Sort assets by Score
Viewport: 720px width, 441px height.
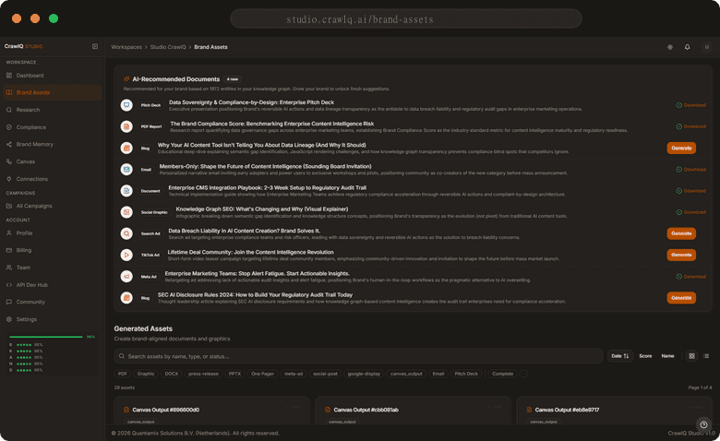coord(645,356)
